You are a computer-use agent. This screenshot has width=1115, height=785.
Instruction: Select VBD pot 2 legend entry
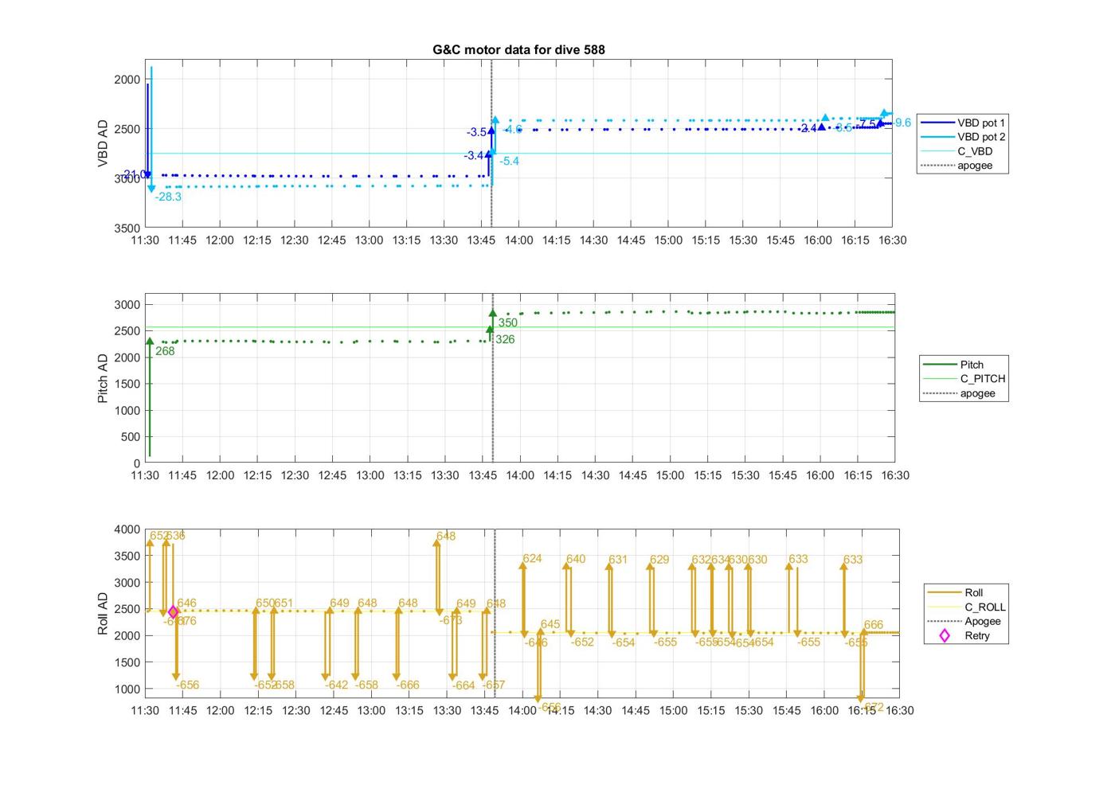click(964, 137)
